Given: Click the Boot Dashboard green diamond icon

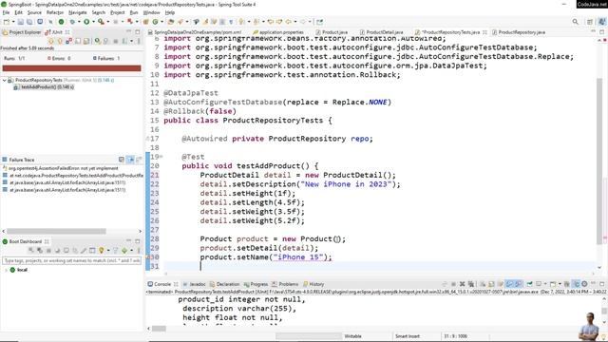Looking at the screenshot, I should [x=124, y=251].
